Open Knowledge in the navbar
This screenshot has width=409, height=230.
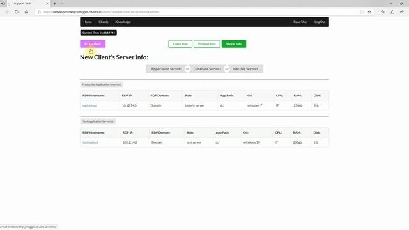pyautogui.click(x=123, y=22)
